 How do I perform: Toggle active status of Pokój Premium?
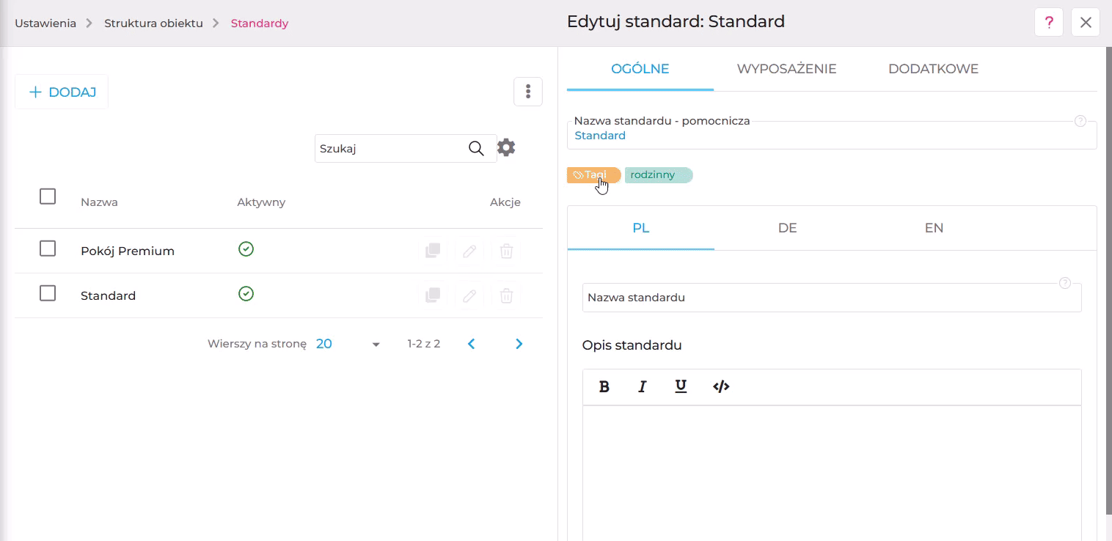[x=246, y=249]
